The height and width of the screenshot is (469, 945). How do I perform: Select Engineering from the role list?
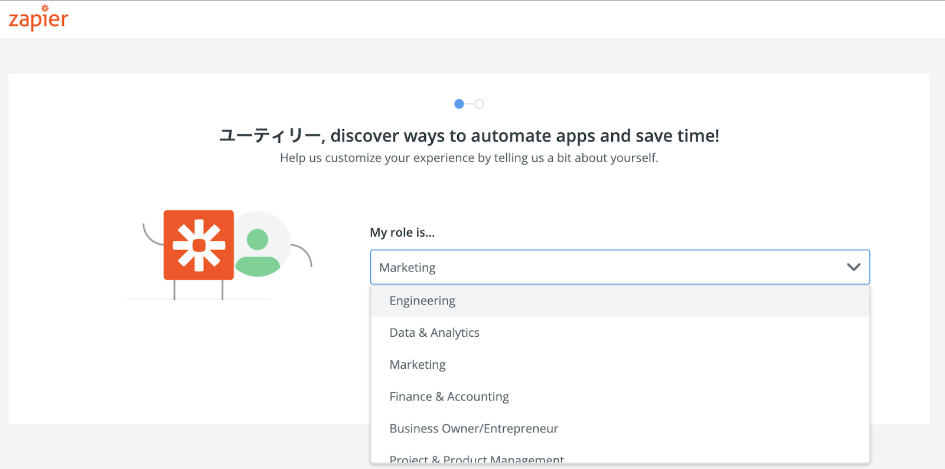click(620, 301)
